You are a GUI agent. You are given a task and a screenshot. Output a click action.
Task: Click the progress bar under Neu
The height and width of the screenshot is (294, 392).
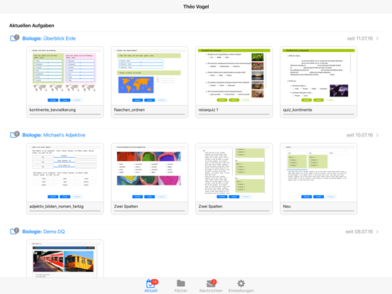click(x=318, y=211)
